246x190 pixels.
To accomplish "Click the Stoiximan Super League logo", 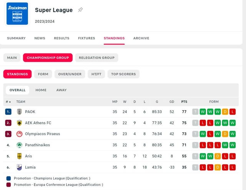I will click(x=17, y=13).
